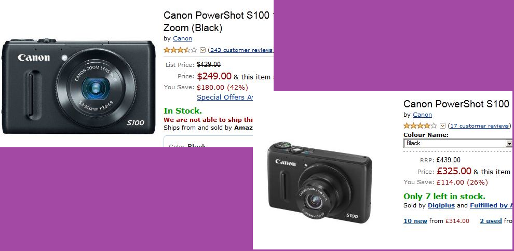Click the Canon brand link in the £325.00 listing
The image size is (514, 251).
pyautogui.click(x=422, y=115)
